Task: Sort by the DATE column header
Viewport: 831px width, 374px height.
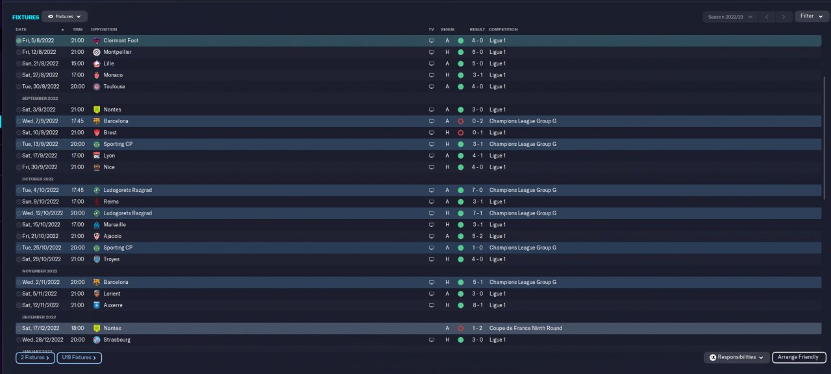Action: click(21, 29)
